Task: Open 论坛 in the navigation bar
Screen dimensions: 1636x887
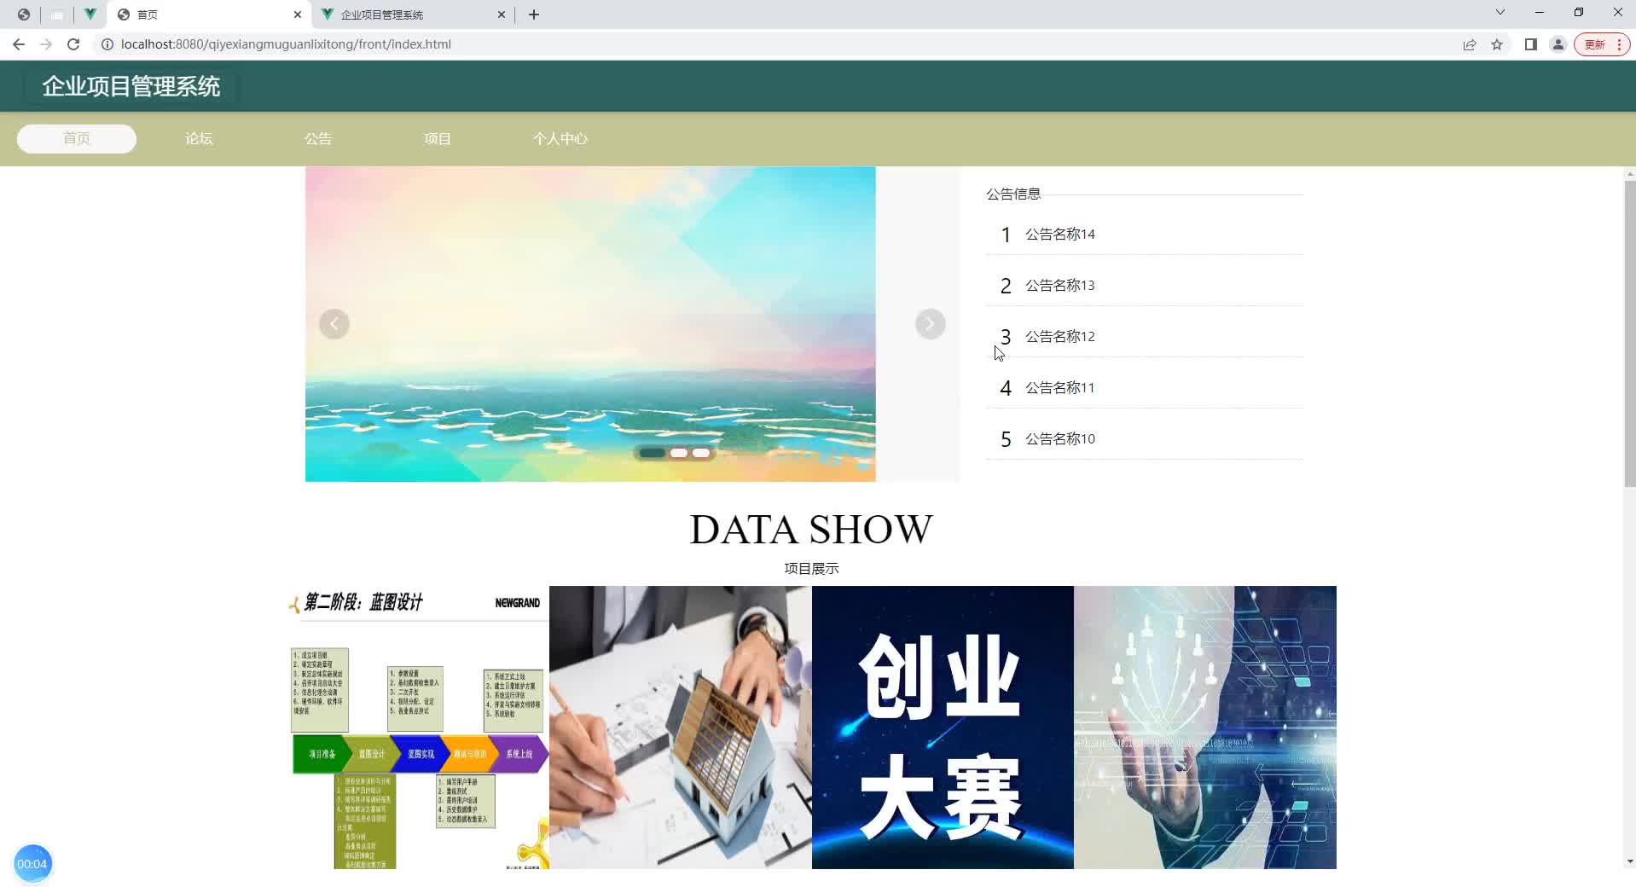Action: pyautogui.click(x=199, y=139)
